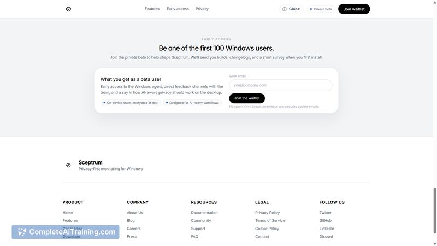Open the About Us footer link

pos(135,213)
